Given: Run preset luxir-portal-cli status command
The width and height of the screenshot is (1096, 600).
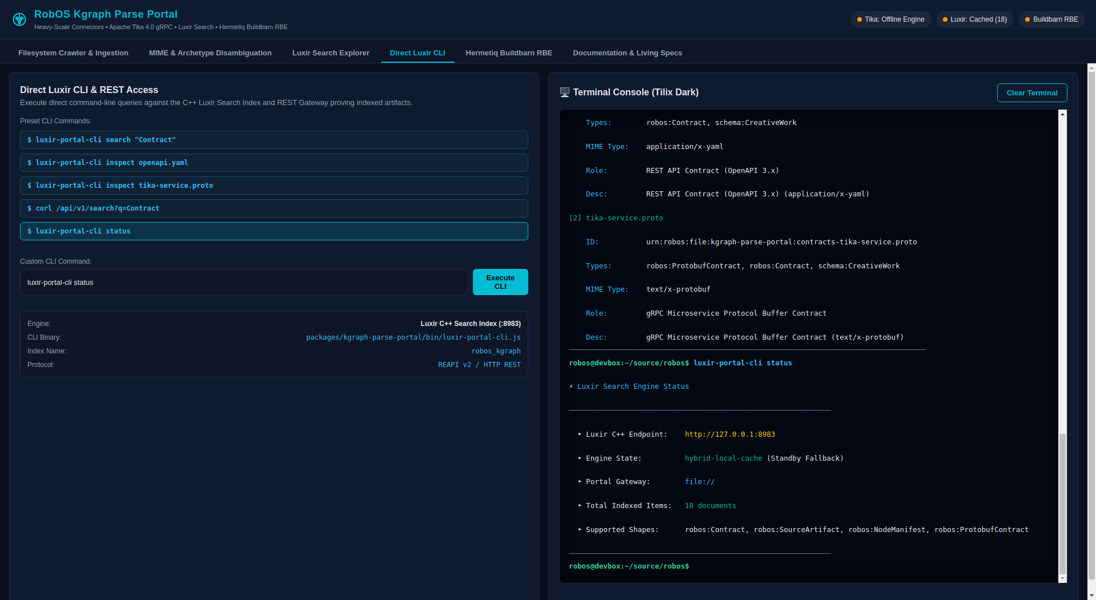Looking at the screenshot, I should (274, 231).
